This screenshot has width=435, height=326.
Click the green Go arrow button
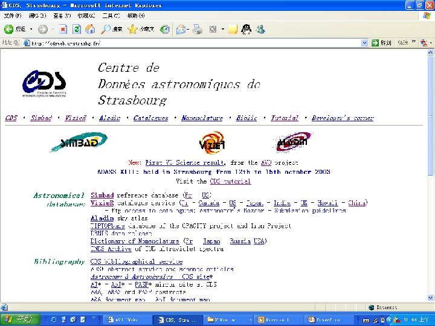tap(375, 43)
